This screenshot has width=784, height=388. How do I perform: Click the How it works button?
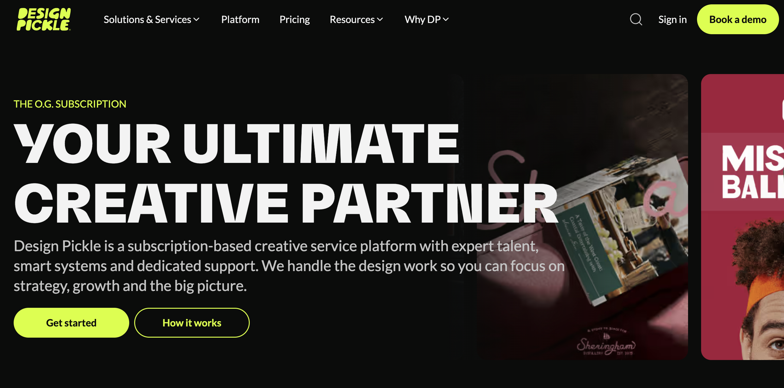coord(192,323)
